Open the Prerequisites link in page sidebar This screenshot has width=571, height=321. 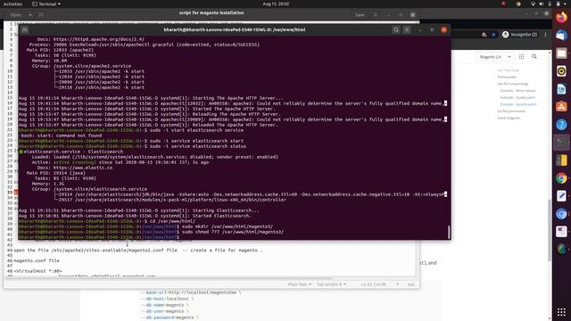[x=507, y=78]
